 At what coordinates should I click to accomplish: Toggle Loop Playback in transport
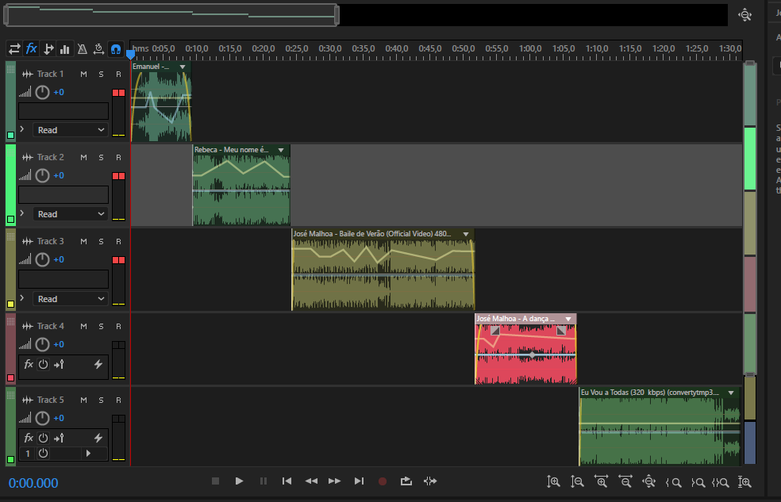406,481
